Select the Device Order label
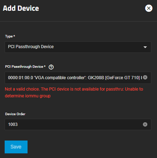This screenshot has width=157, height=158. coord(15,114)
